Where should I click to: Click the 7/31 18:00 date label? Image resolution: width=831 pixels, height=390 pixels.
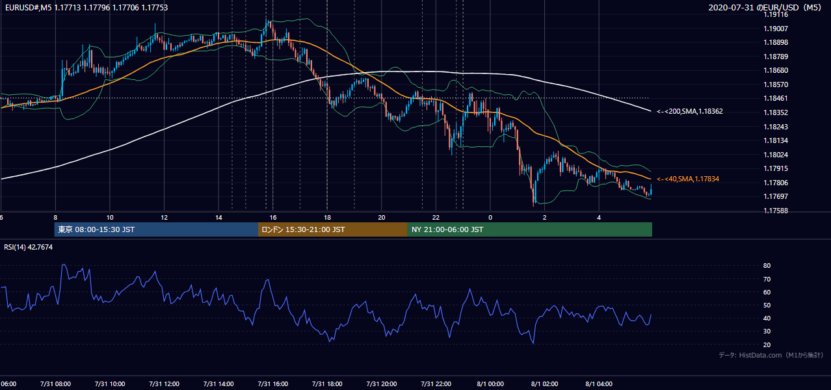(327, 383)
